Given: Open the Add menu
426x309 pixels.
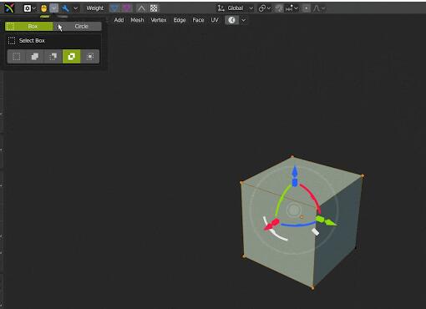Looking at the screenshot, I should coord(119,20).
